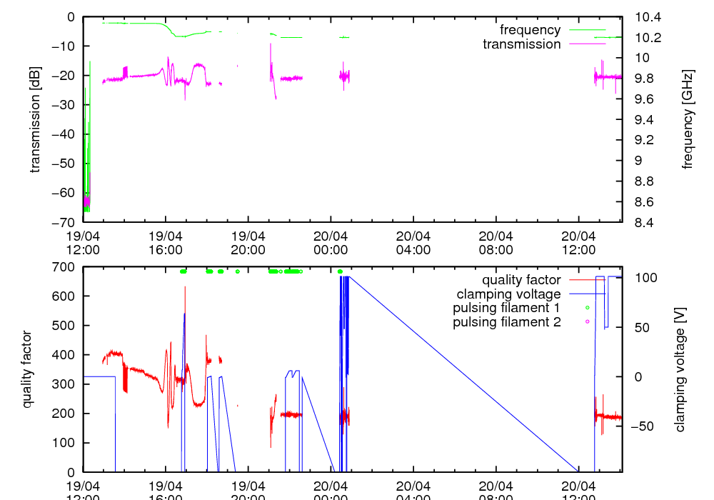The height and width of the screenshot is (500, 714).
Task: Click the top plot's 20/04 00:00 time tick
Action: [331, 242]
